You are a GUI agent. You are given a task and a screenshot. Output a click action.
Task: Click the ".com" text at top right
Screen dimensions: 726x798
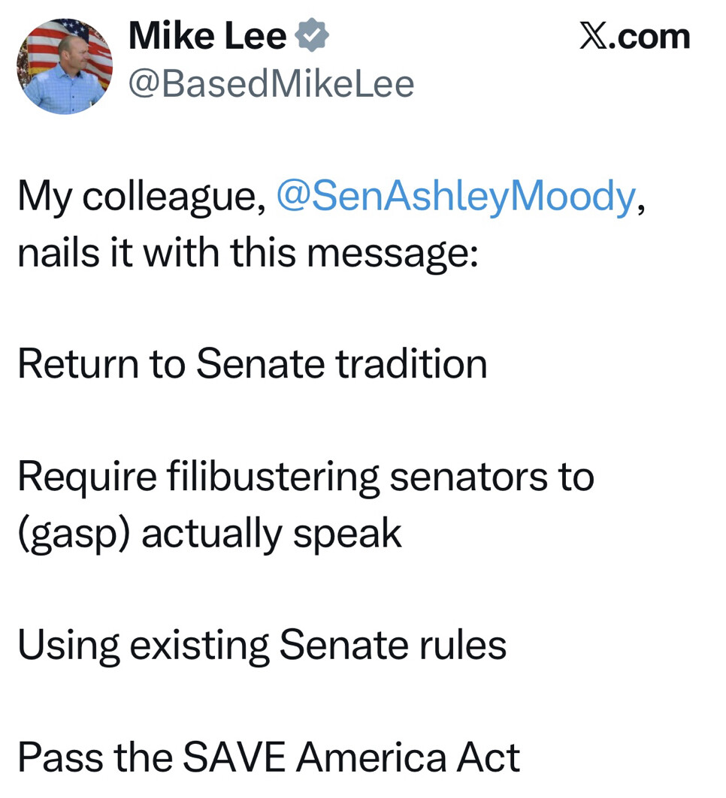(x=652, y=37)
